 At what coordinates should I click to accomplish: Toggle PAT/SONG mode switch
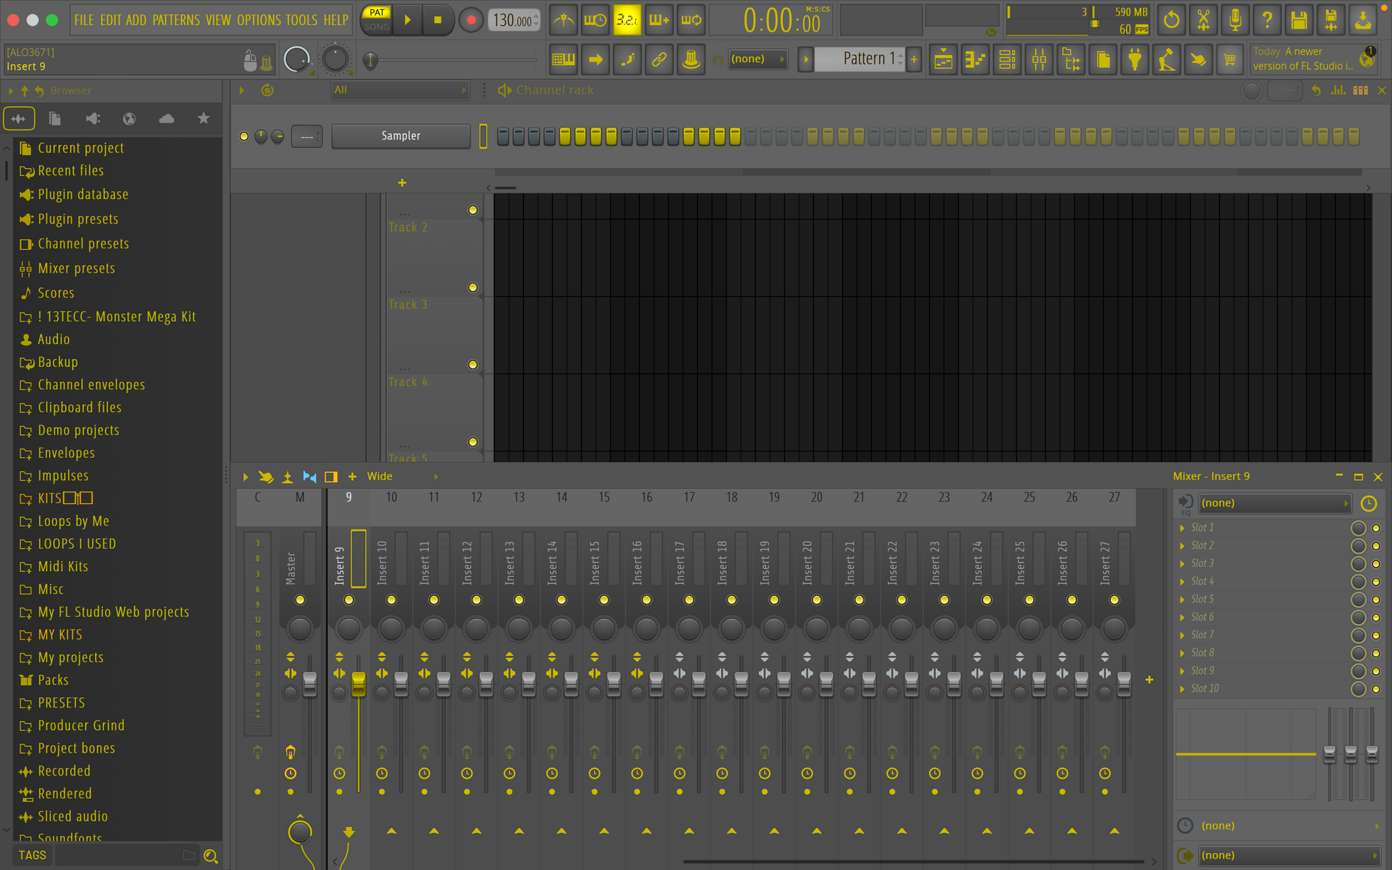click(376, 20)
